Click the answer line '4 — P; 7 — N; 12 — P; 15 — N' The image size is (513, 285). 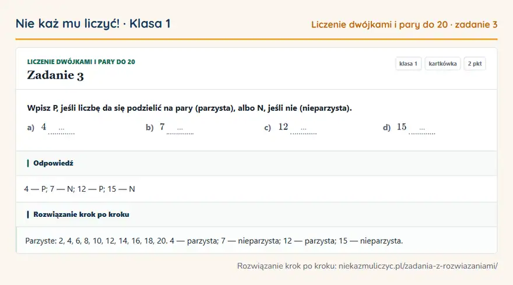[79, 189]
